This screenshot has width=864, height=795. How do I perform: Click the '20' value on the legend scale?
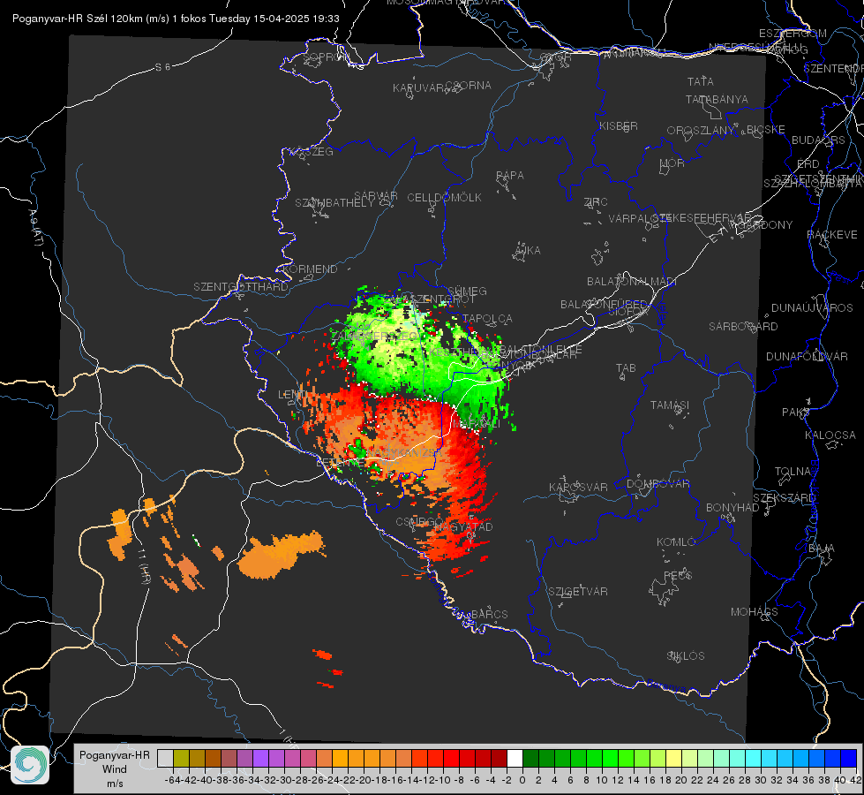click(x=681, y=780)
